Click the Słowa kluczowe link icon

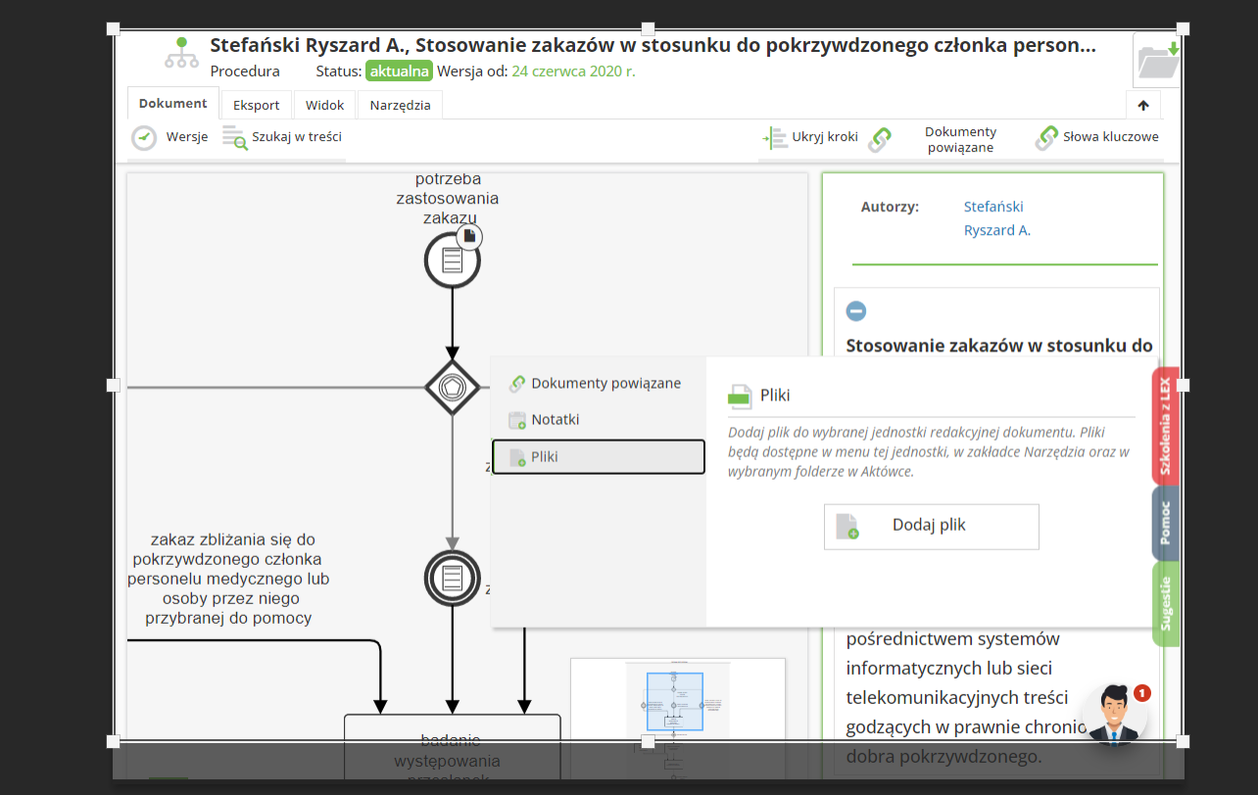pyautogui.click(x=1047, y=138)
